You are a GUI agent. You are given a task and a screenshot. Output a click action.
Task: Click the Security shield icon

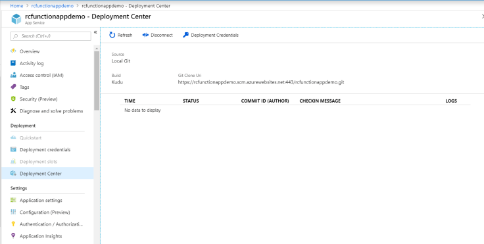click(x=13, y=99)
